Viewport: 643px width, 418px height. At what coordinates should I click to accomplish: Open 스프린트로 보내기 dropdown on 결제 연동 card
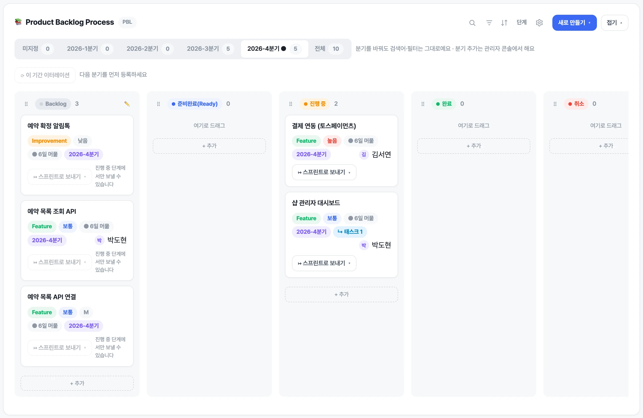pos(324,172)
